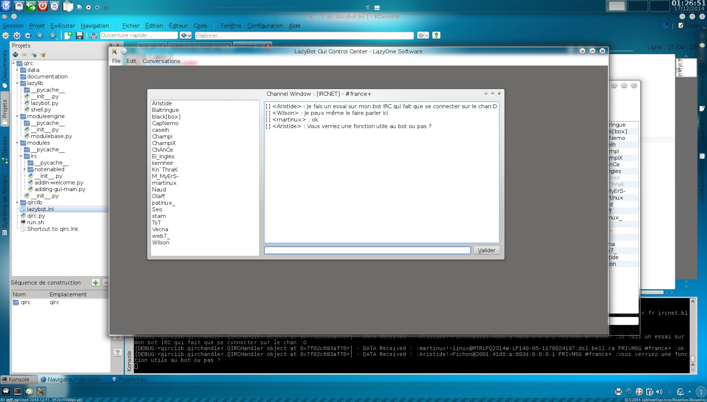This screenshot has height=402, width=707.
Task: Click the Debug launch toolbar icon
Action: 28,35
